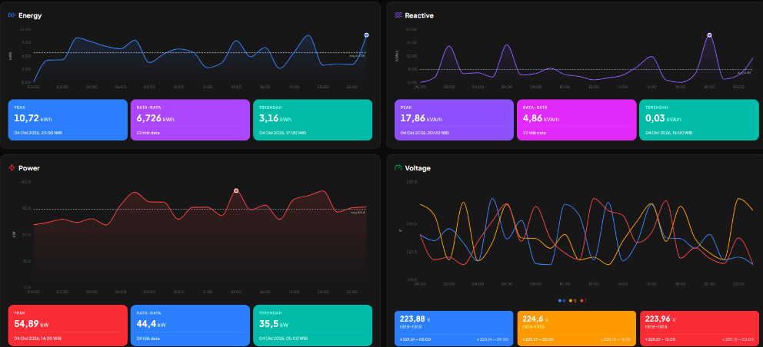This screenshot has width=763, height=347.
Task: Click the Power panel lightning bolt icon
Action: click(12, 167)
